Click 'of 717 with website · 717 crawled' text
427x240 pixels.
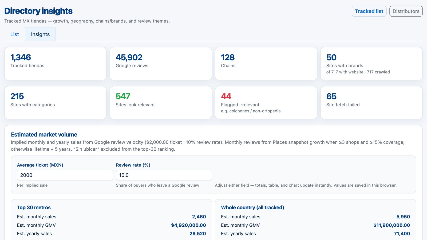click(x=358, y=72)
